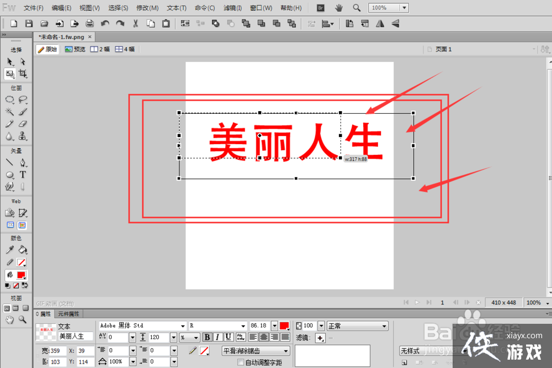Viewport: 552px width, 368px height.
Task: Toggle Bold text formatting
Action: [207, 337]
